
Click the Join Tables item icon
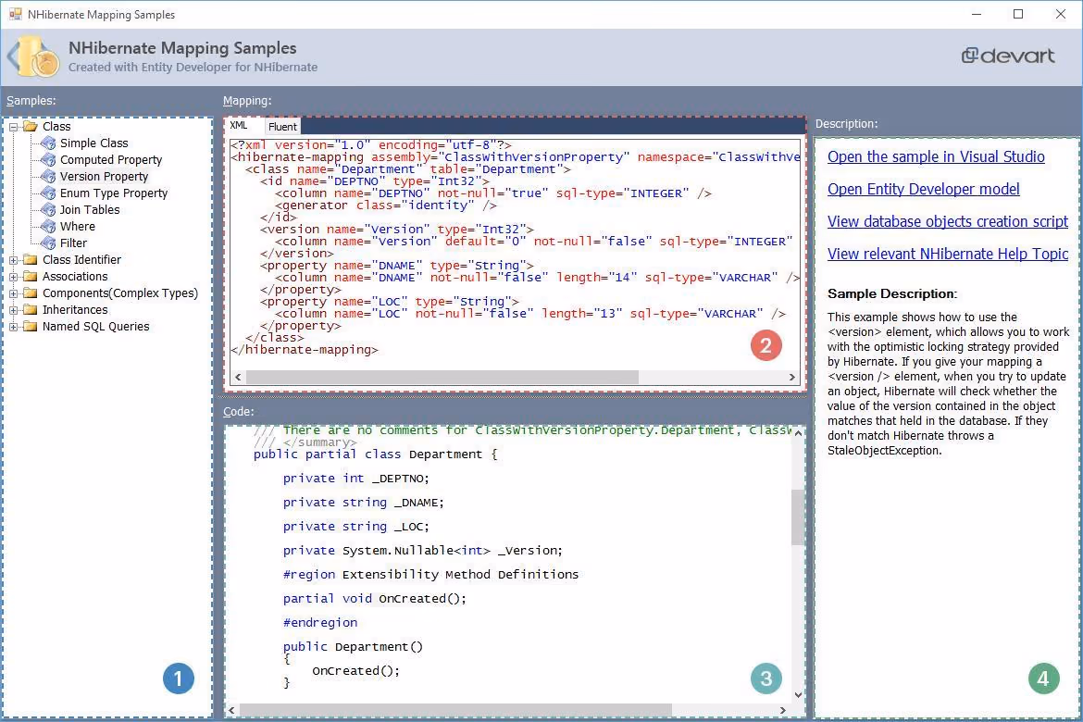pyautogui.click(x=48, y=209)
